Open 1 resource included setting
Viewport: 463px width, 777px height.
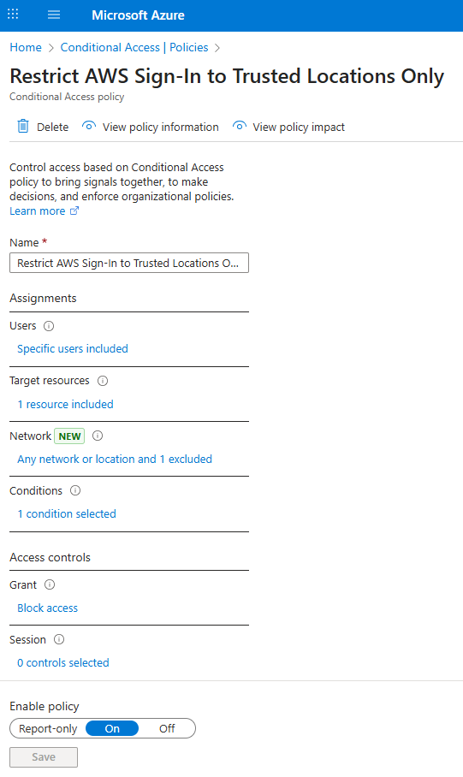(x=65, y=405)
